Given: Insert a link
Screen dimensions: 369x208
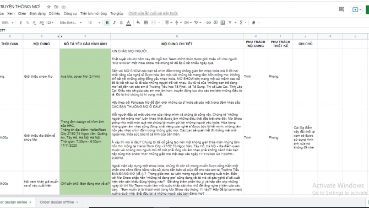Looking at the screenshot, I should (x=209, y=23).
